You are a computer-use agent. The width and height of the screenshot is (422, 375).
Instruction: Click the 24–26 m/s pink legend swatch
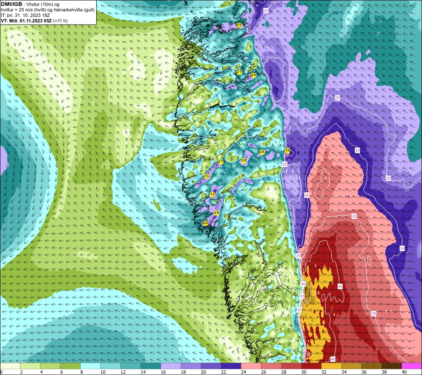pos(251,366)
